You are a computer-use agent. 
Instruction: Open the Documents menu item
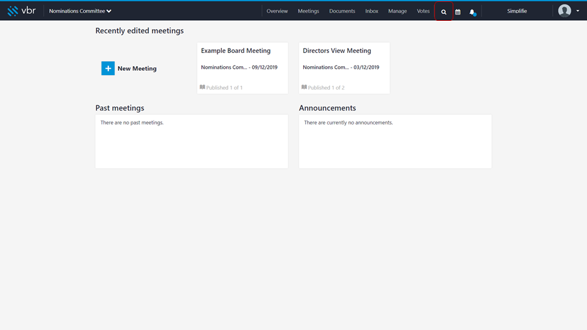click(x=342, y=11)
